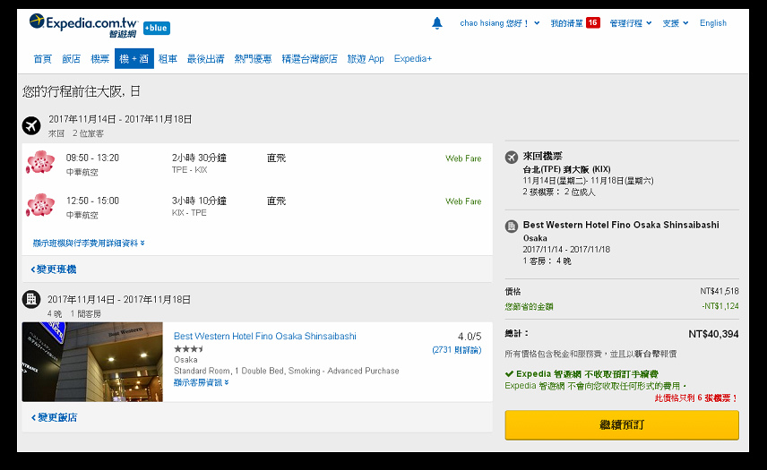Click Web Fare label on TPE - KIX flight
The image size is (767, 470).
pyautogui.click(x=463, y=158)
